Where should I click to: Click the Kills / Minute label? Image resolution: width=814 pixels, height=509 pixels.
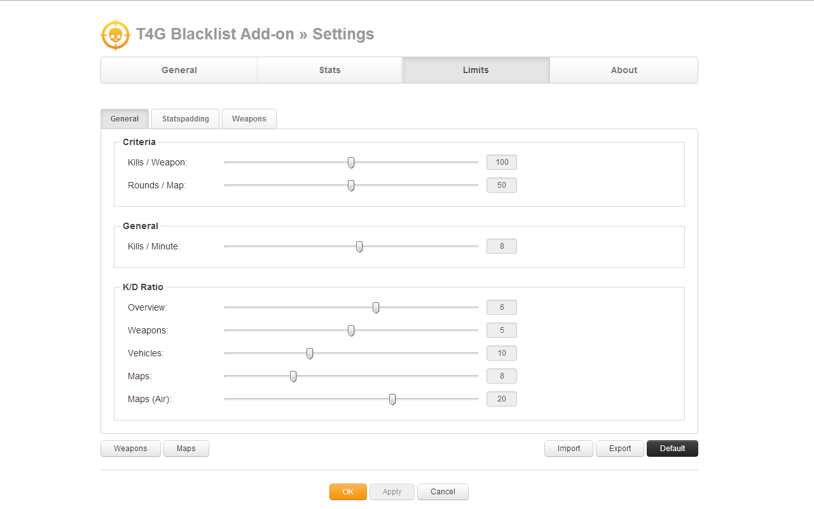tap(154, 246)
